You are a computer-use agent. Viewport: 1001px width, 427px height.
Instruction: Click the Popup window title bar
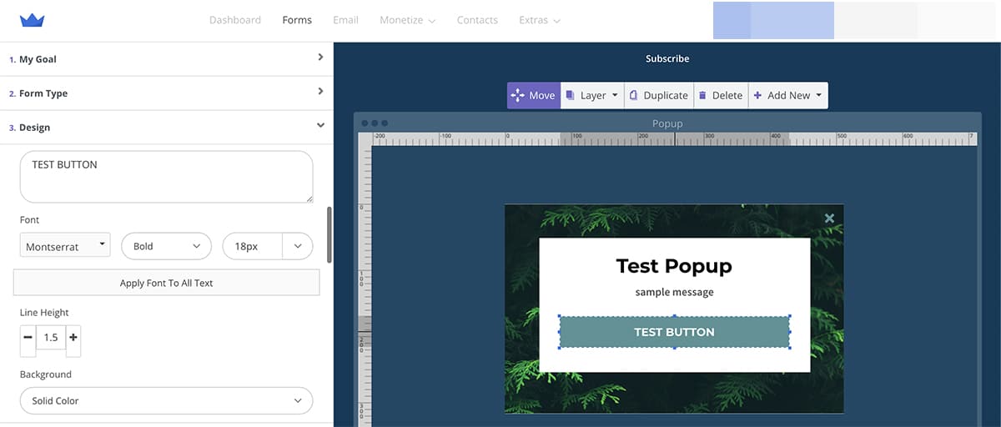[x=667, y=123]
